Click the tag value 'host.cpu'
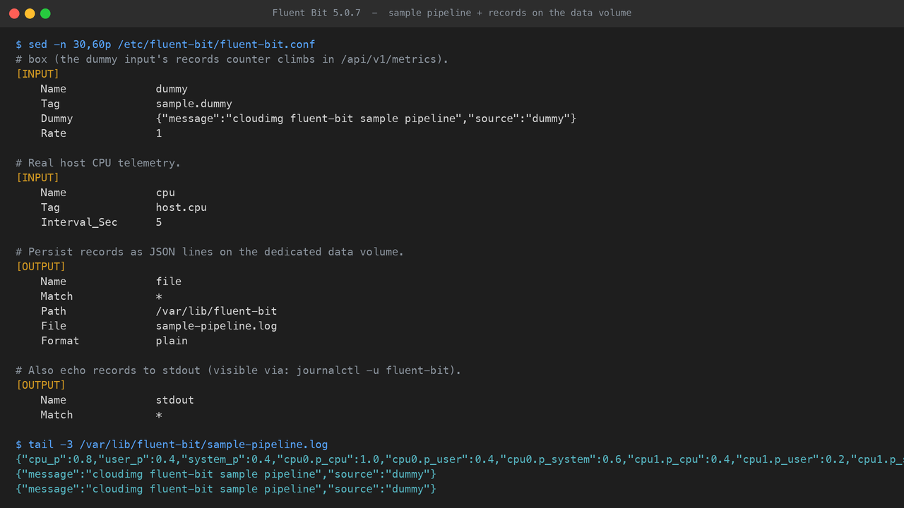 click(182, 207)
